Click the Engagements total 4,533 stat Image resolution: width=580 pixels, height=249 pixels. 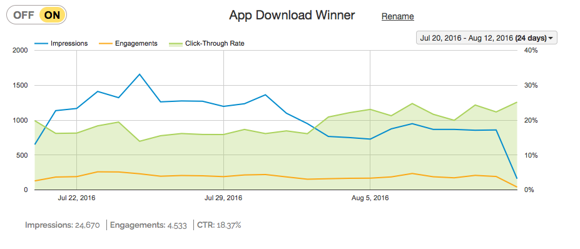coord(148,225)
